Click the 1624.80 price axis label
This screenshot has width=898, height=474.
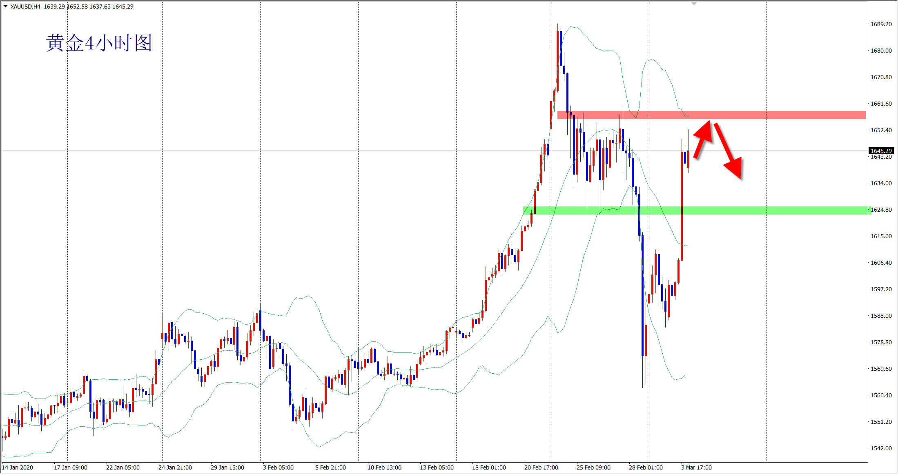coord(881,210)
